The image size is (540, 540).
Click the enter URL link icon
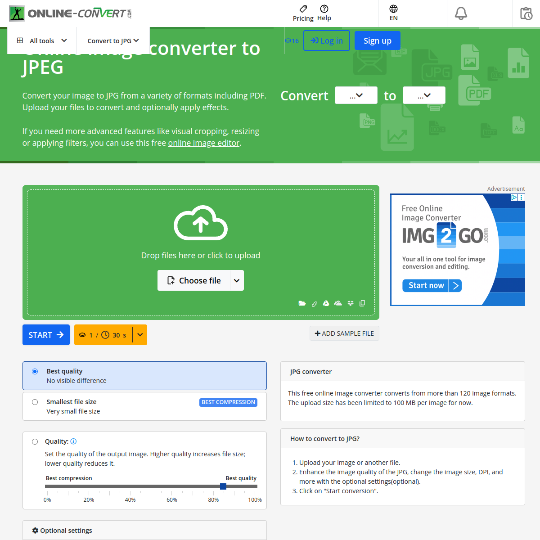pos(315,304)
